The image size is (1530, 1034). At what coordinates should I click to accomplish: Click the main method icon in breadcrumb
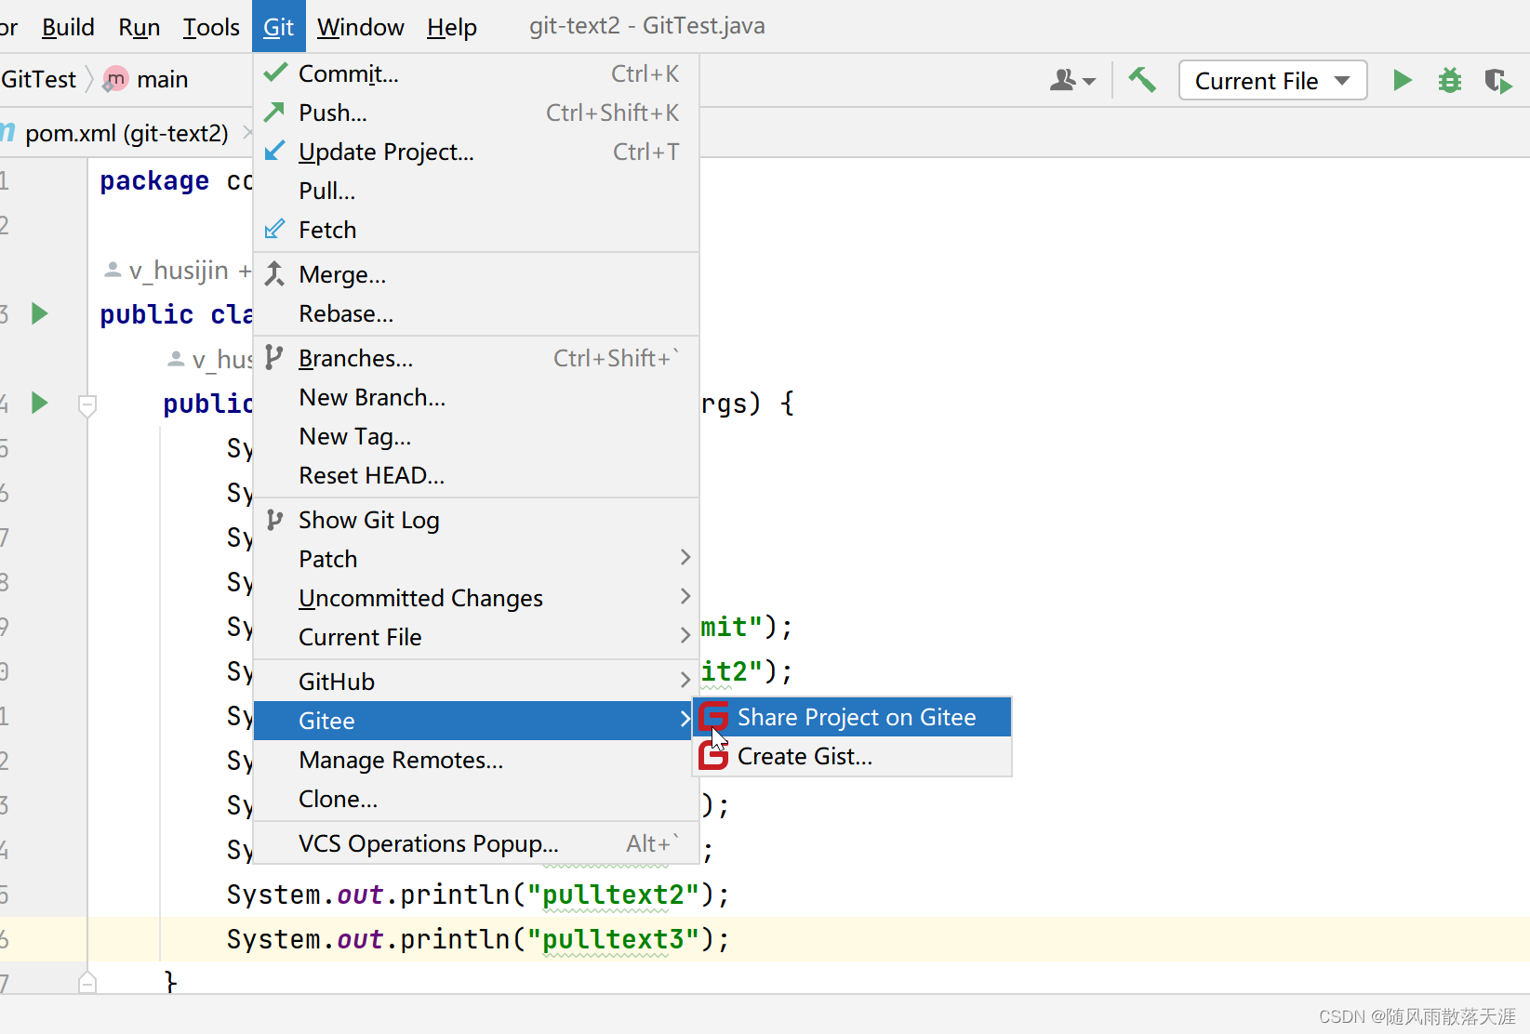tap(116, 80)
